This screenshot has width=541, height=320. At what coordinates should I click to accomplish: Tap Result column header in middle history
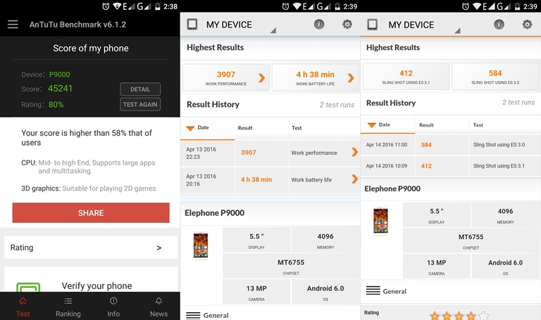tap(245, 128)
